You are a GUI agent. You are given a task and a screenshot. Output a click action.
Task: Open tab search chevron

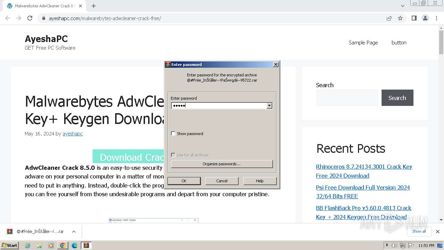[402, 6]
